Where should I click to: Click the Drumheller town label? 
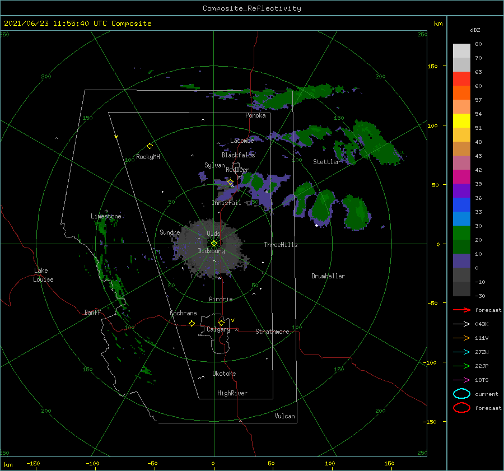point(328,276)
